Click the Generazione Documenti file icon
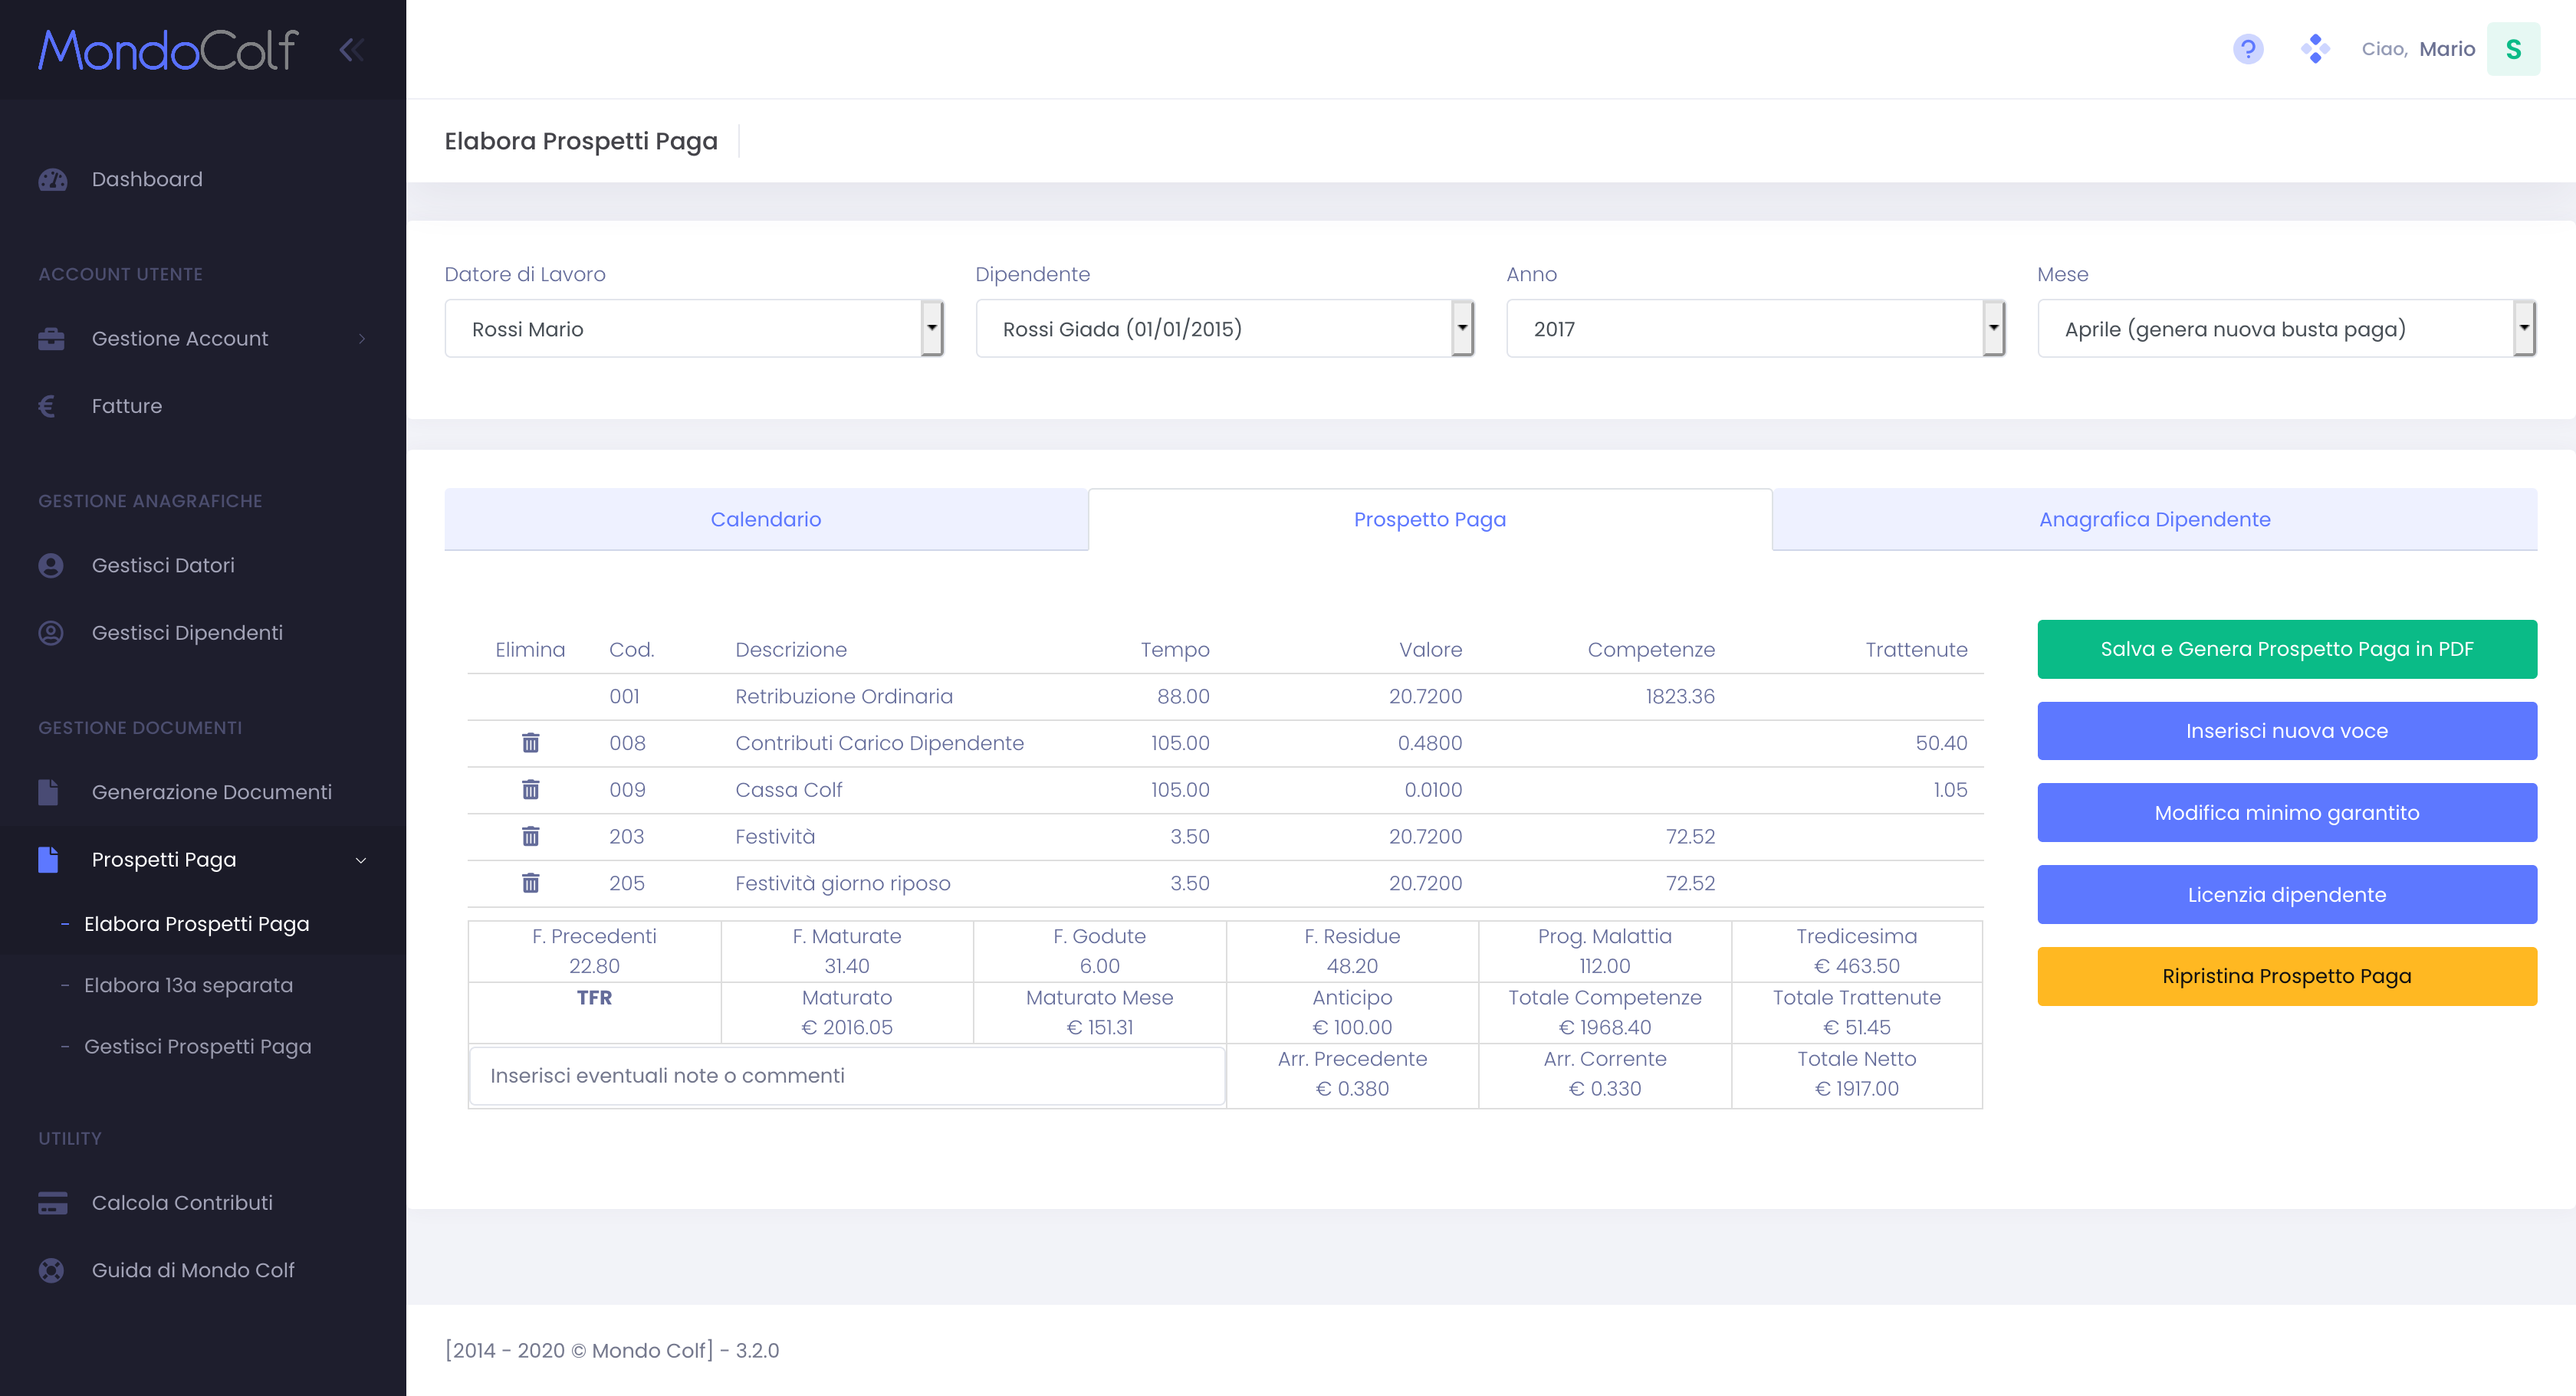This screenshot has height=1396, width=2576. (x=48, y=792)
